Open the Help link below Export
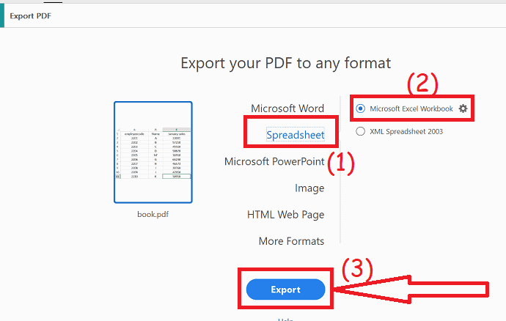Screen dimensions: 506x321 coord(285,320)
